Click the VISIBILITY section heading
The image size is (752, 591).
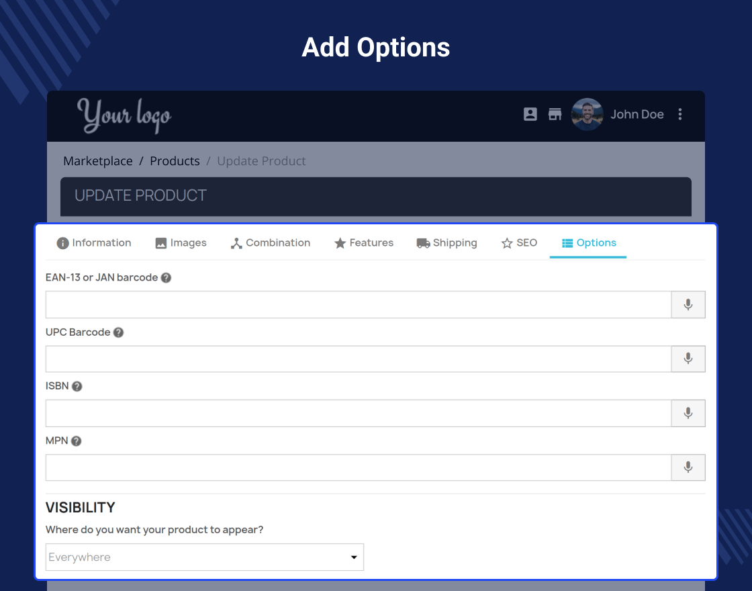(x=81, y=508)
